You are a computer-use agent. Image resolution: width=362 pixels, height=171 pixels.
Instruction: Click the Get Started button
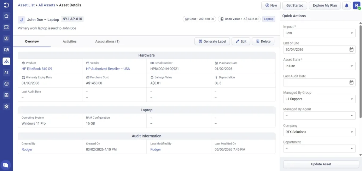tap(294, 5)
